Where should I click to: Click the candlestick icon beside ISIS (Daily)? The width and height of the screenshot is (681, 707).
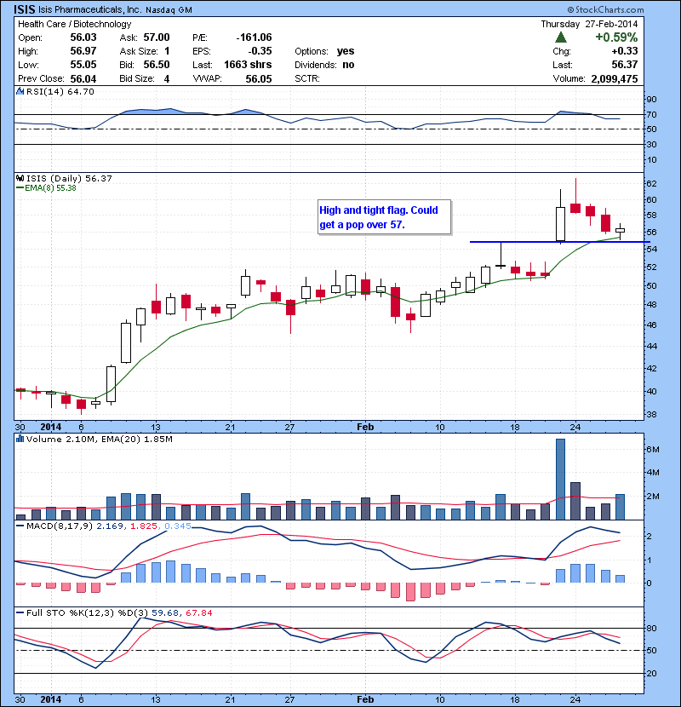click(20, 178)
